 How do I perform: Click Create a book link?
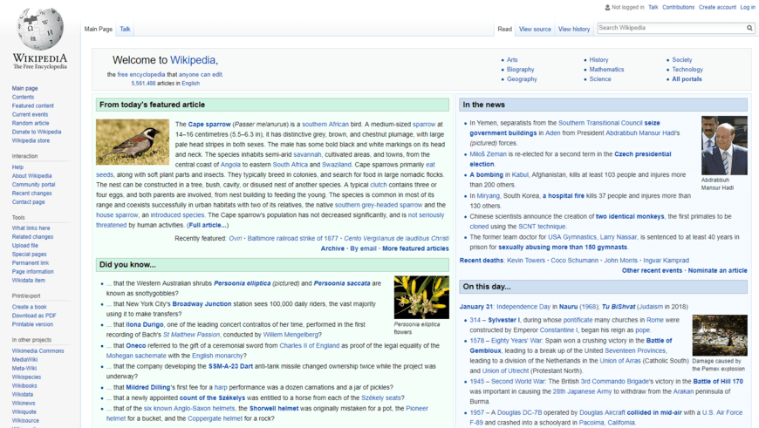pos(30,307)
